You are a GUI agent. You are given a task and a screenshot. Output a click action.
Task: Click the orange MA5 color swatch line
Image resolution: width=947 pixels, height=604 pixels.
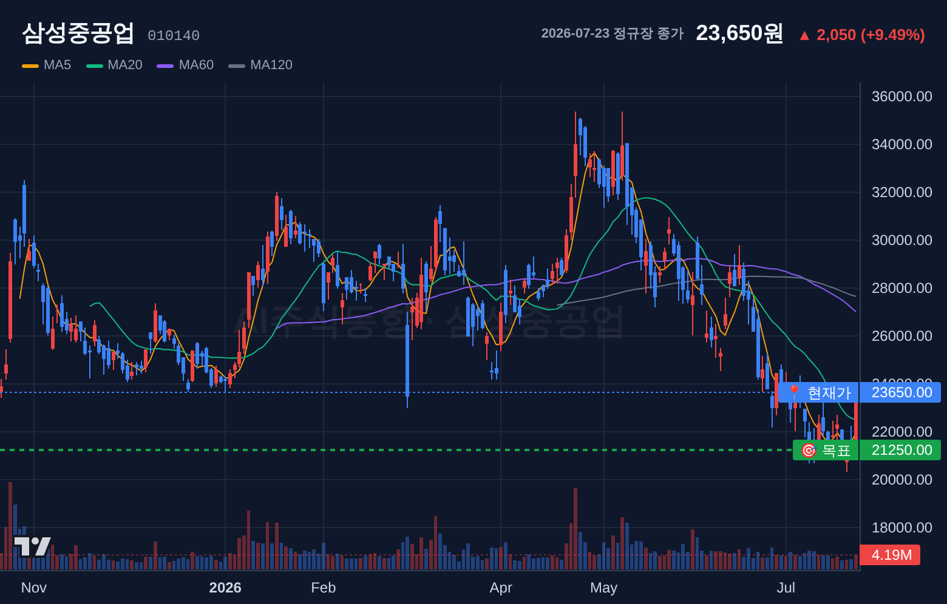30,65
